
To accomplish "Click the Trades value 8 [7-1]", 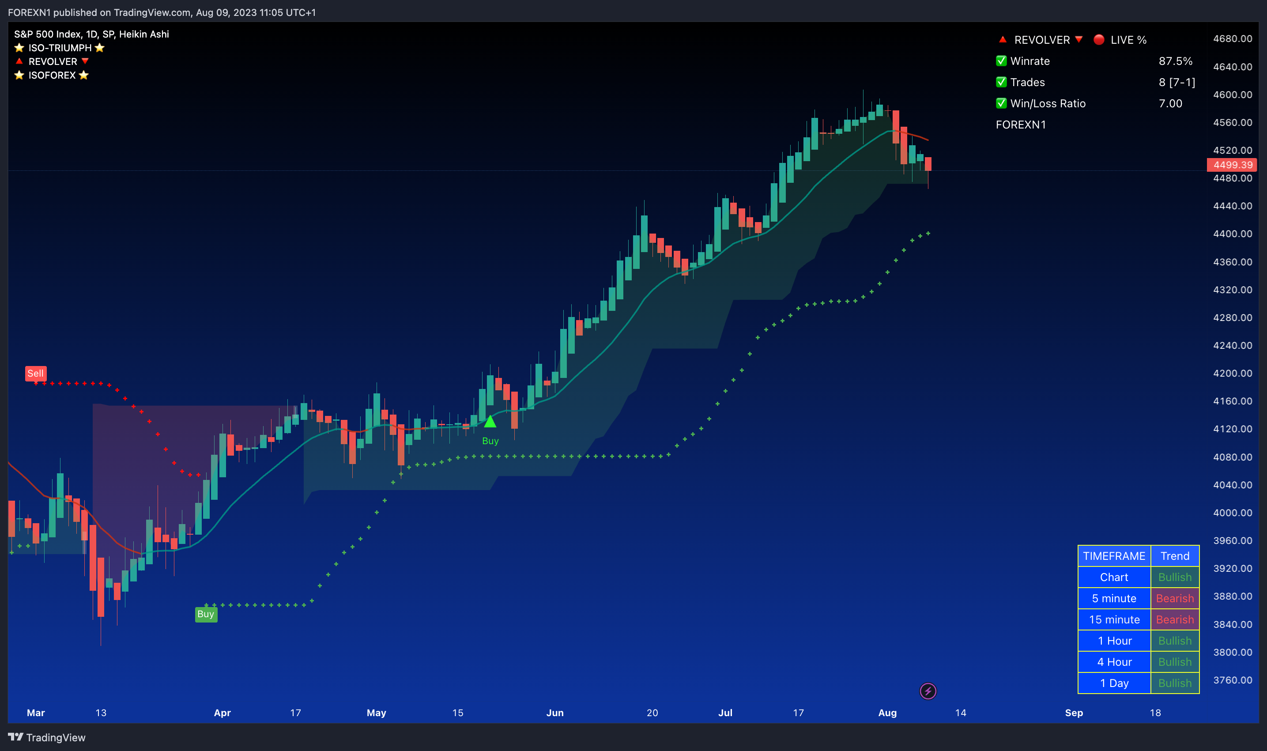I will pos(1177,82).
